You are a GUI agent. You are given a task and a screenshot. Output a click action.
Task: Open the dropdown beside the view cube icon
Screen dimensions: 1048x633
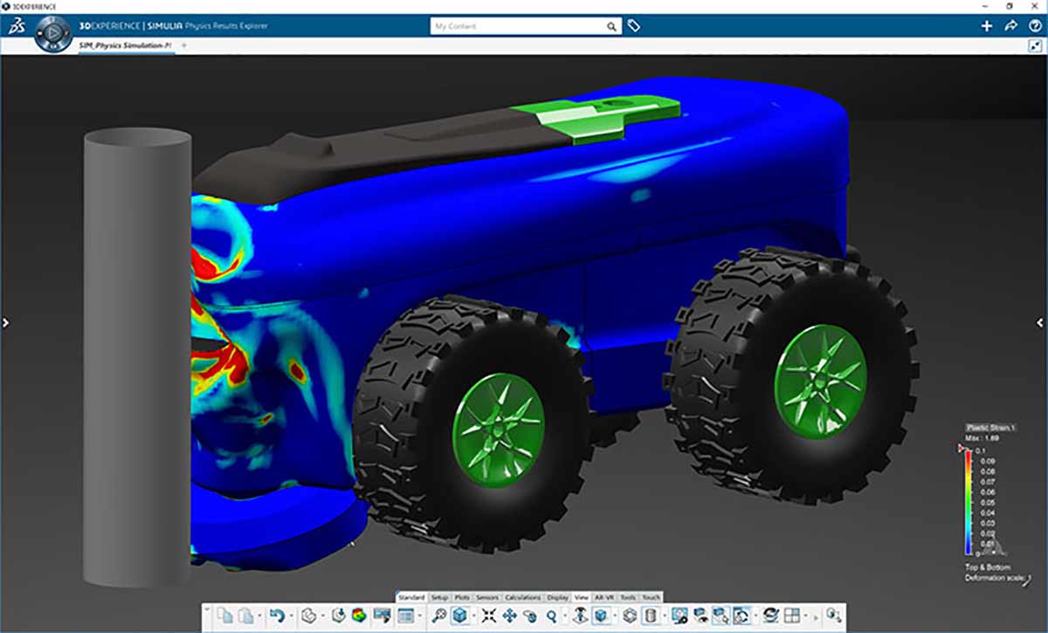pos(472,616)
